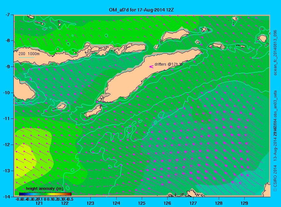Click the latitude axis label "-9"
This screenshot has height=207, width=281.
7,67
